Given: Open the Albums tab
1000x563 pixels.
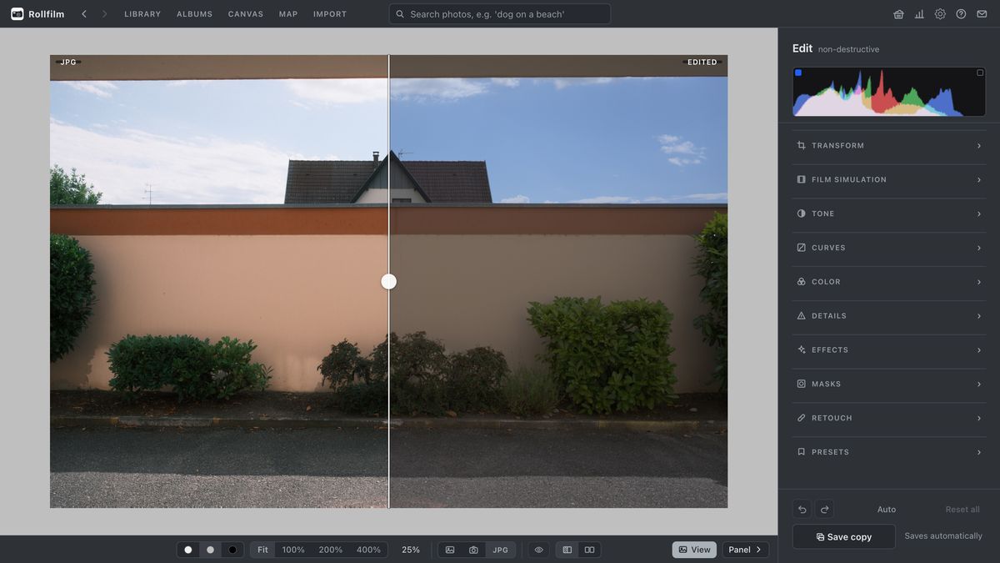Looking at the screenshot, I should click(194, 14).
